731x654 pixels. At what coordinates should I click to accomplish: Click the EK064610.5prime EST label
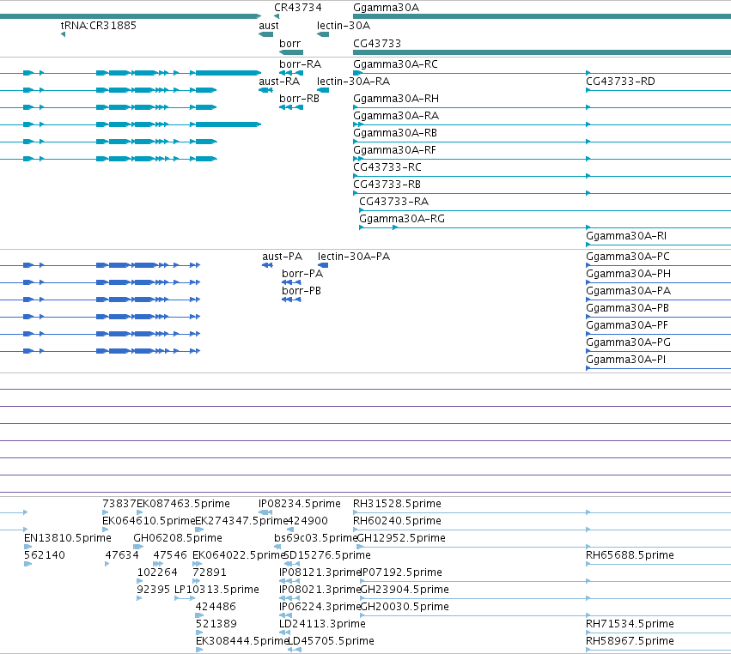coord(149,521)
